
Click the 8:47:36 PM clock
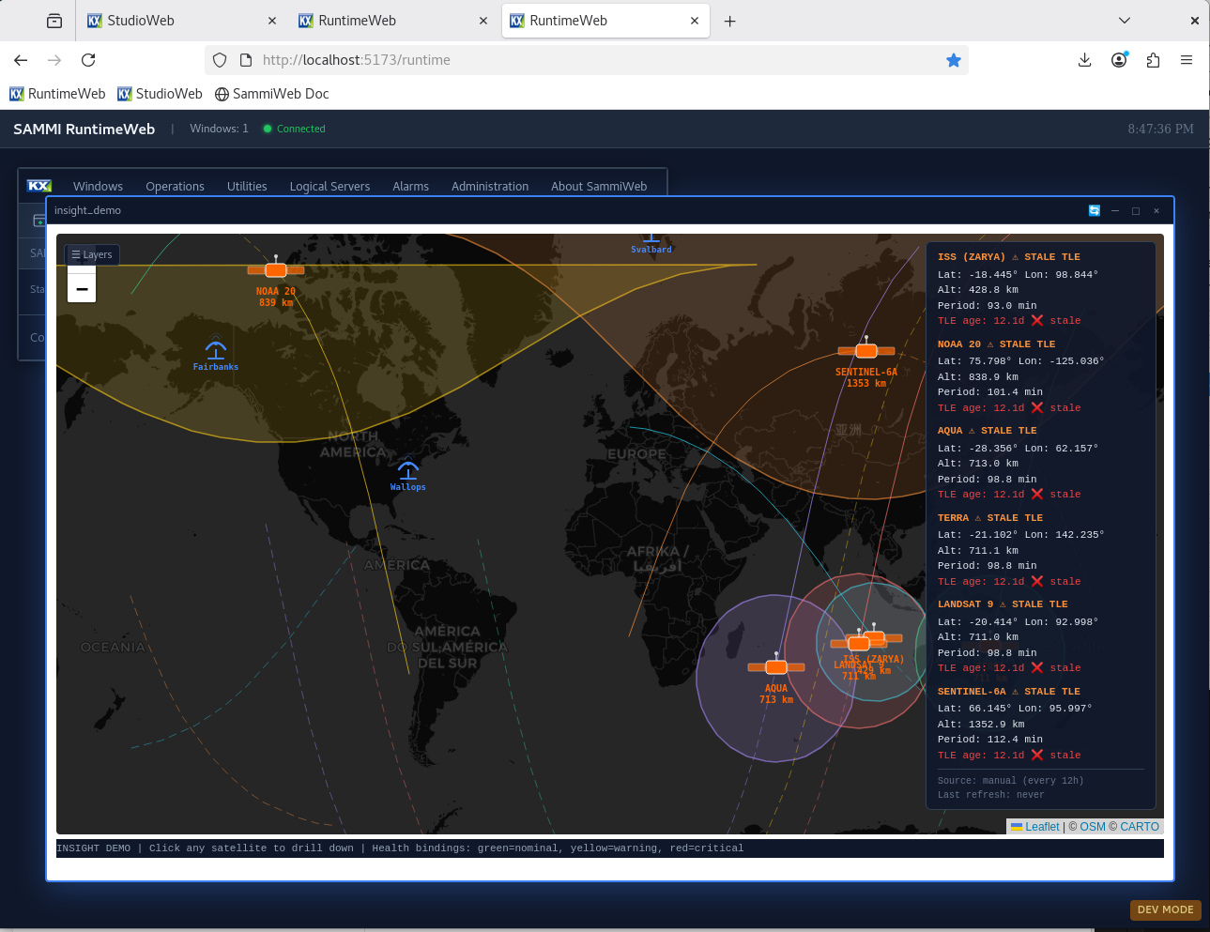pos(1161,129)
